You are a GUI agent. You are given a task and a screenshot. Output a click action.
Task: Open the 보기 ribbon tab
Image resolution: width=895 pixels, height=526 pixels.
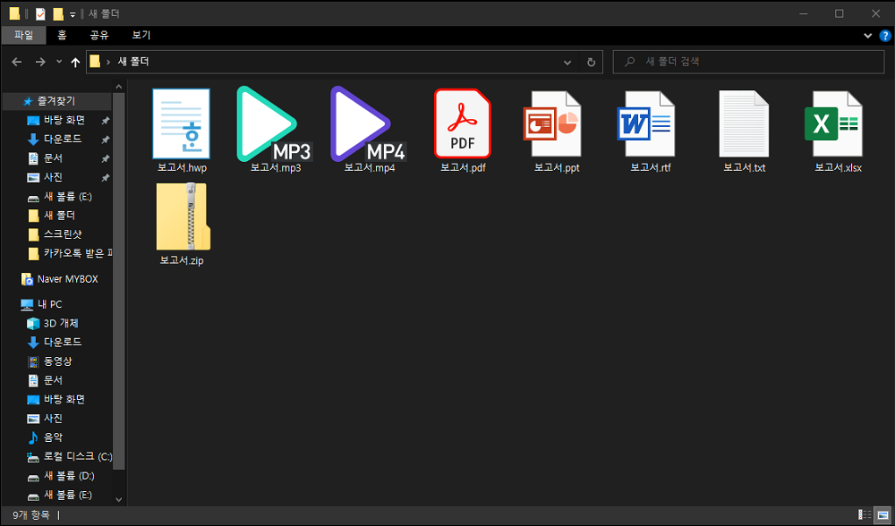[141, 36]
